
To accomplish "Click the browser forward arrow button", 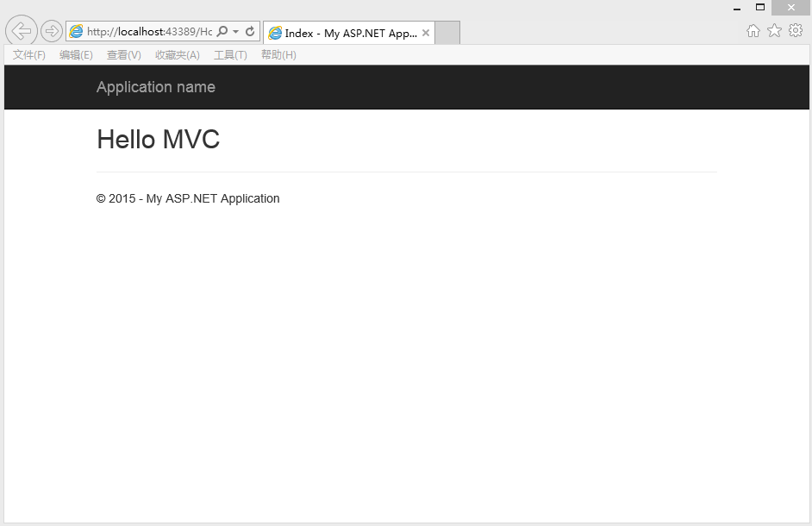I will click(51, 31).
